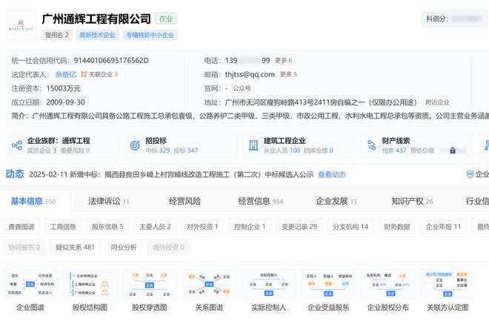The height and width of the screenshot is (321, 489).
Task: Expand 更多 6 phone numbers
Action: pyautogui.click(x=284, y=60)
